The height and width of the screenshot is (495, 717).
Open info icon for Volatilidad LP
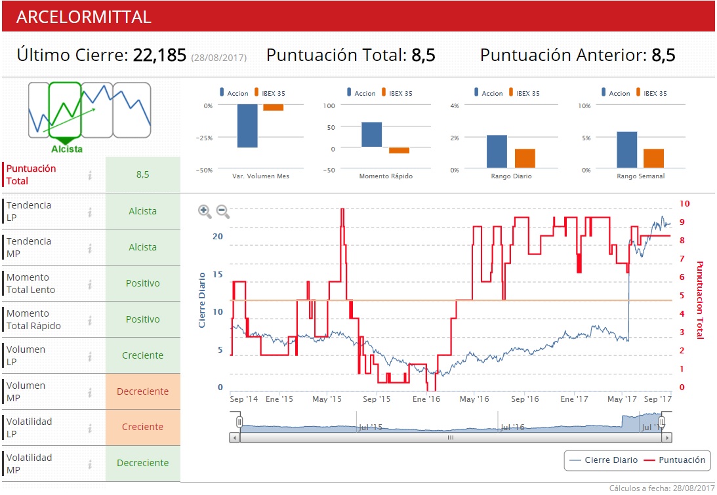(x=90, y=428)
